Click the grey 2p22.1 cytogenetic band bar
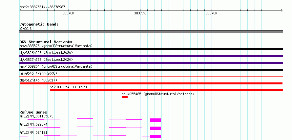The height and width of the screenshot is (140, 292). (x=151, y=32)
